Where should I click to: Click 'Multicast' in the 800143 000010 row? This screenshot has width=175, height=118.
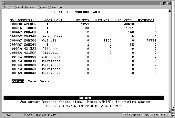51,61
